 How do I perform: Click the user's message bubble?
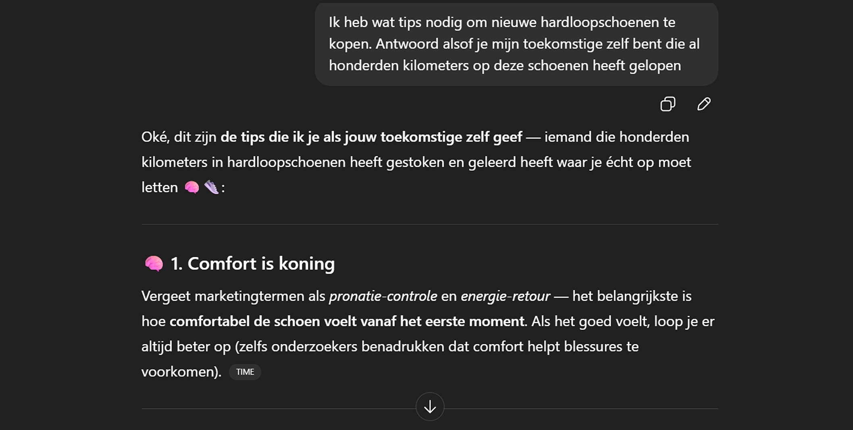point(516,44)
